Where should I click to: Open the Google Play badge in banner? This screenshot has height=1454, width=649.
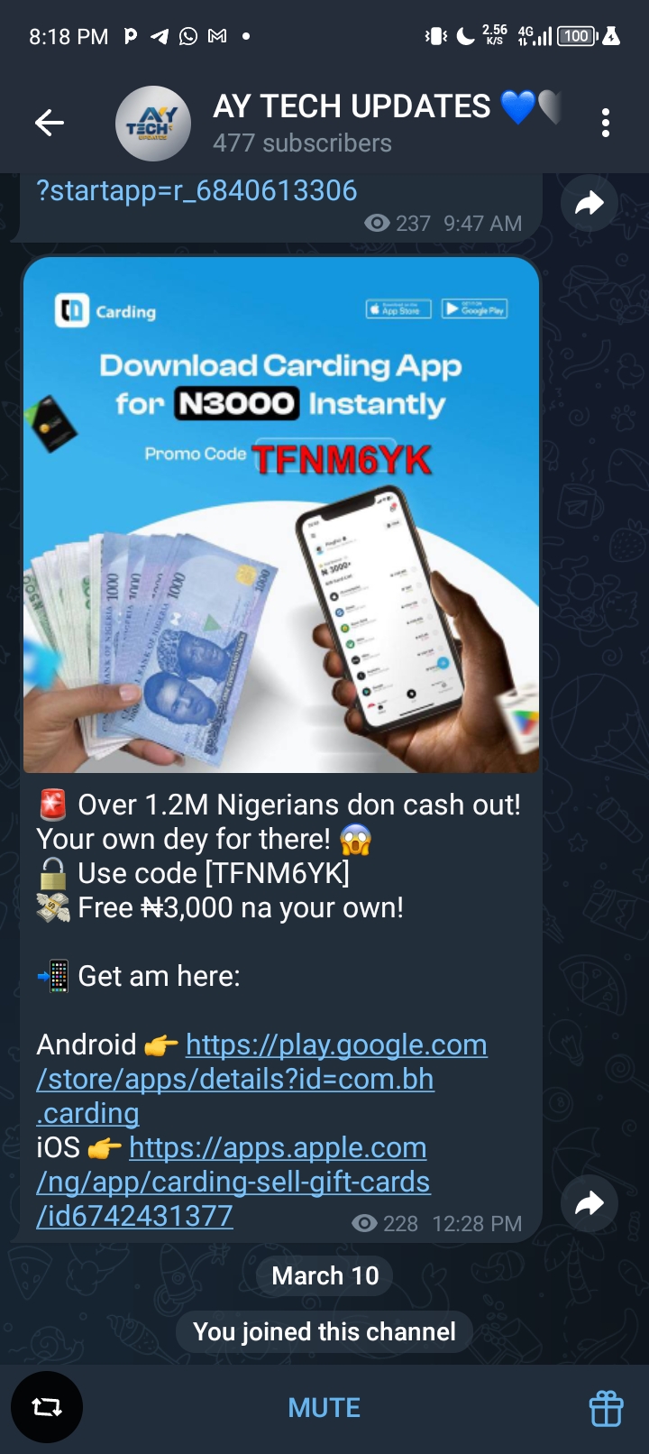point(474,309)
